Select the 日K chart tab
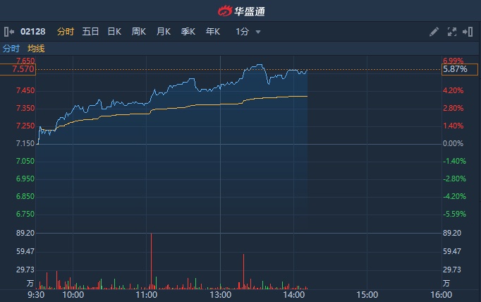Screen dimensions: 481x302 coord(114,32)
